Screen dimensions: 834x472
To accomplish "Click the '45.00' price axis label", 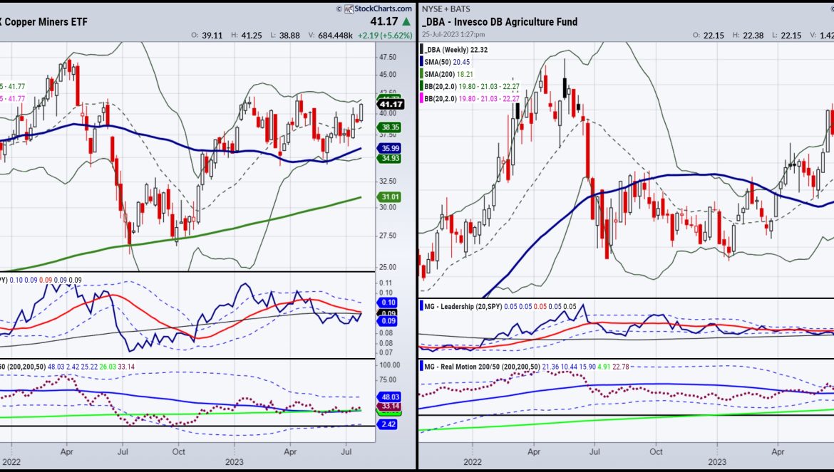I will (x=387, y=75).
